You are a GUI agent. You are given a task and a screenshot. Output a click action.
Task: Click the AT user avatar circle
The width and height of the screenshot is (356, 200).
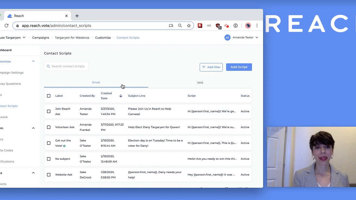tap(228, 37)
